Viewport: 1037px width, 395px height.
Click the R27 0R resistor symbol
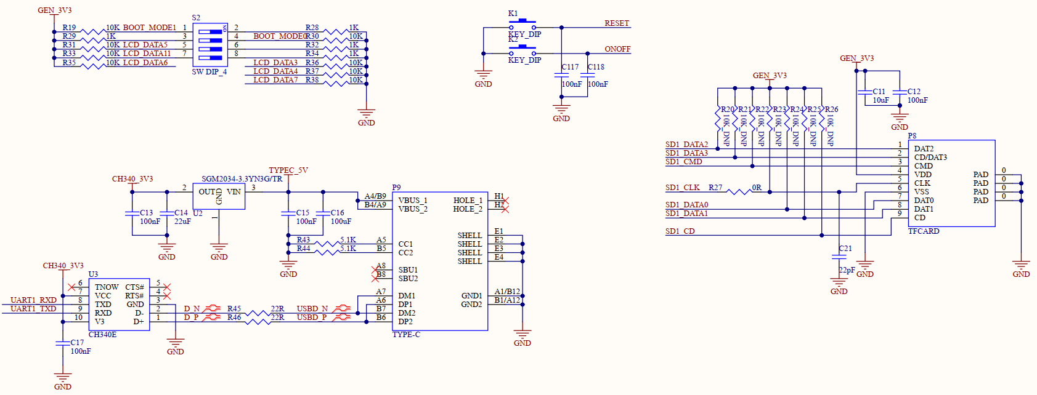click(739, 192)
